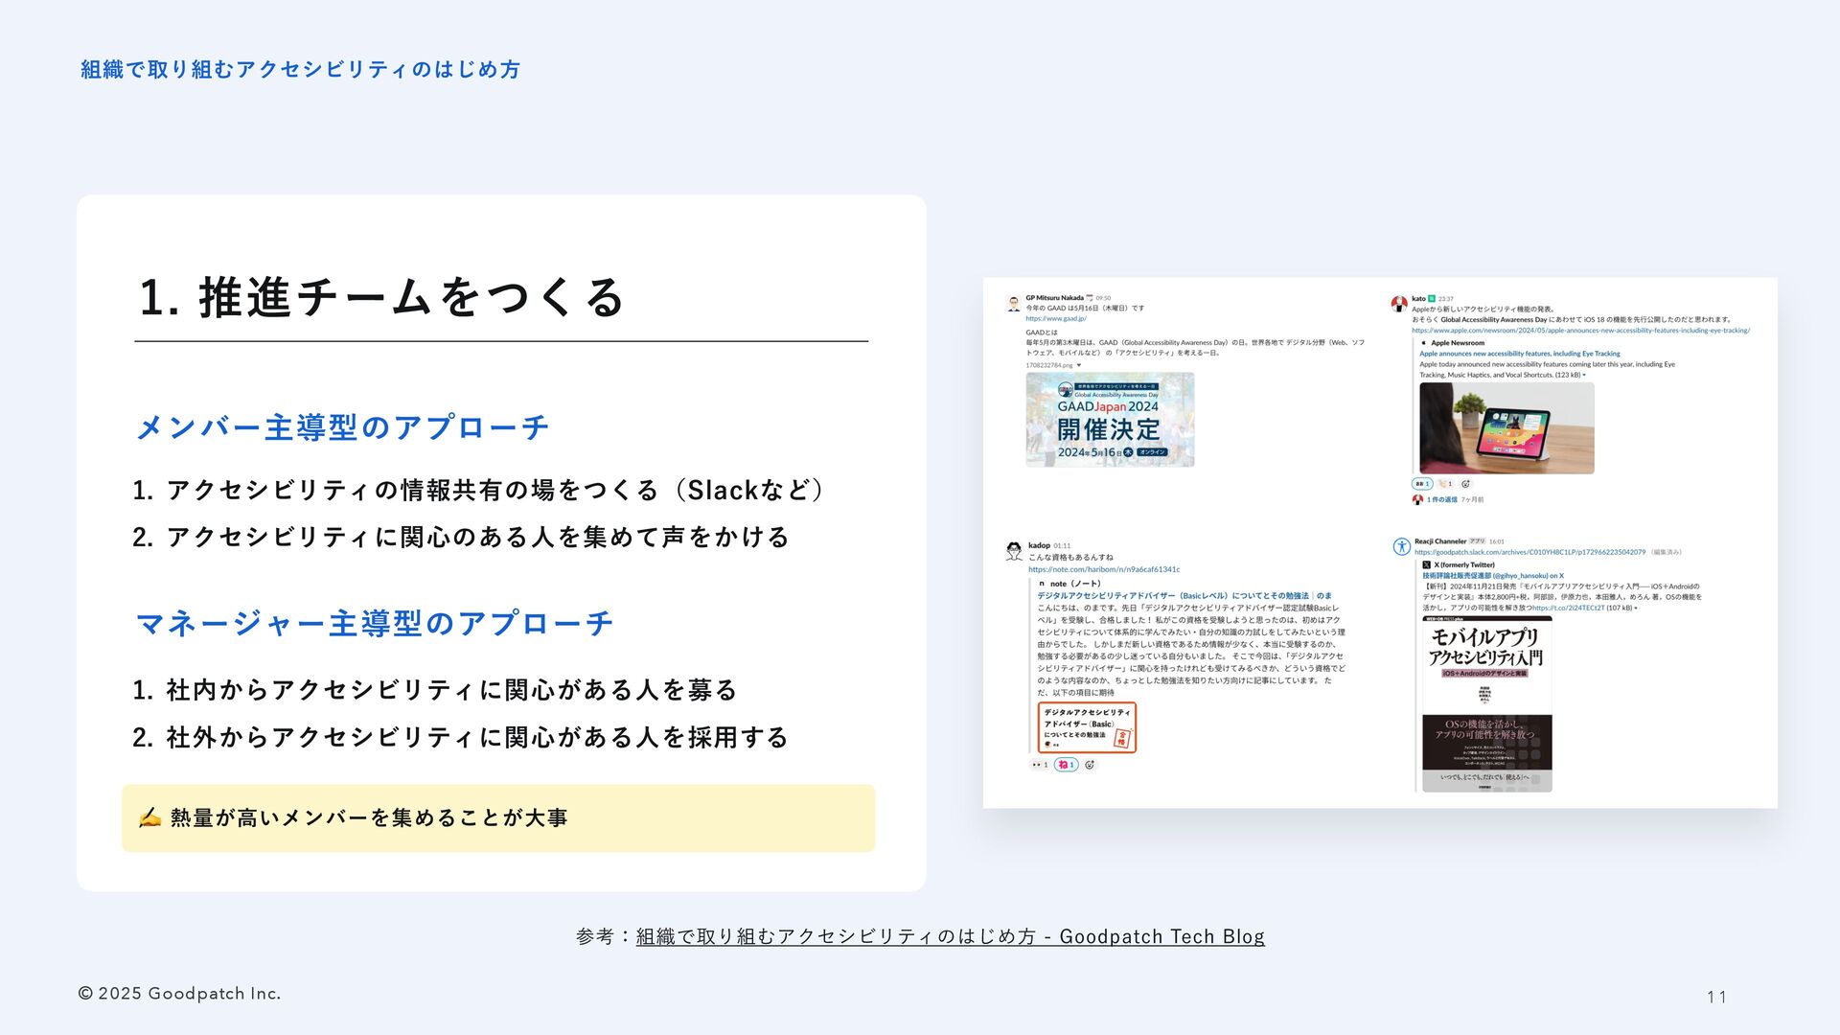Click the small avatar beside '1件の返信'
Viewport: 1840px width, 1035px height.
pos(1417,499)
